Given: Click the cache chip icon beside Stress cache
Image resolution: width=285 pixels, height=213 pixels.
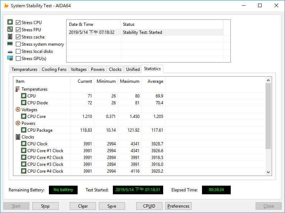Looking at the screenshot, I should [10, 37].
